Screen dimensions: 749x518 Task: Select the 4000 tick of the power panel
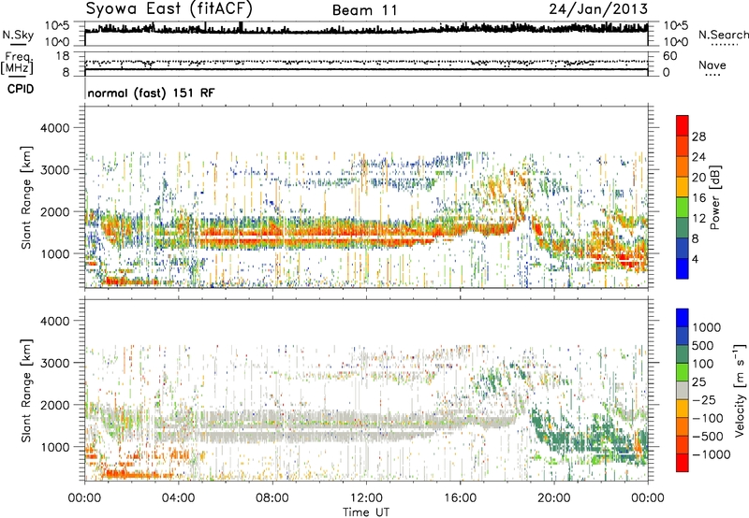click(54, 128)
